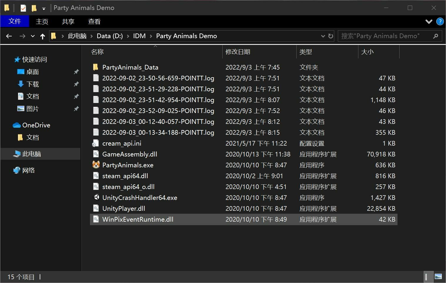Open the Help question mark icon
The width and height of the screenshot is (446, 283).
(x=440, y=21)
